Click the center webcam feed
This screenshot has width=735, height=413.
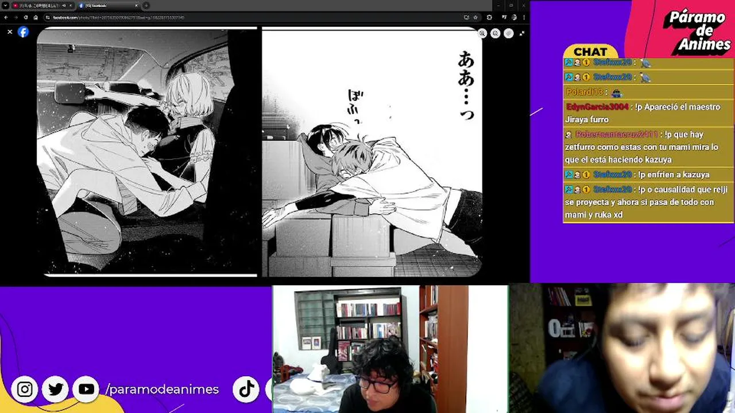[390, 349]
